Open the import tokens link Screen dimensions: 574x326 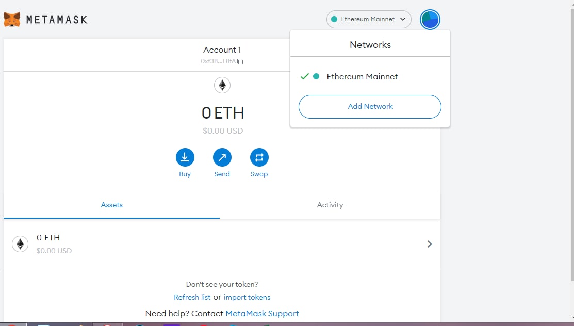point(247,297)
